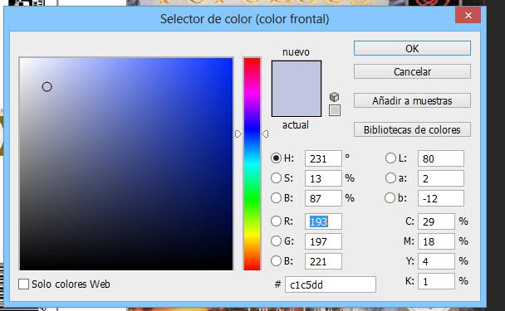The width and height of the screenshot is (505, 311).
Task: Select the S saturation radio button
Action: pos(276,178)
